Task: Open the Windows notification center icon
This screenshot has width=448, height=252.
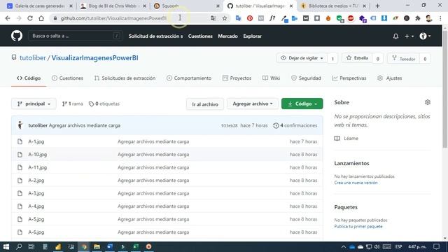Action: [x=436, y=246]
